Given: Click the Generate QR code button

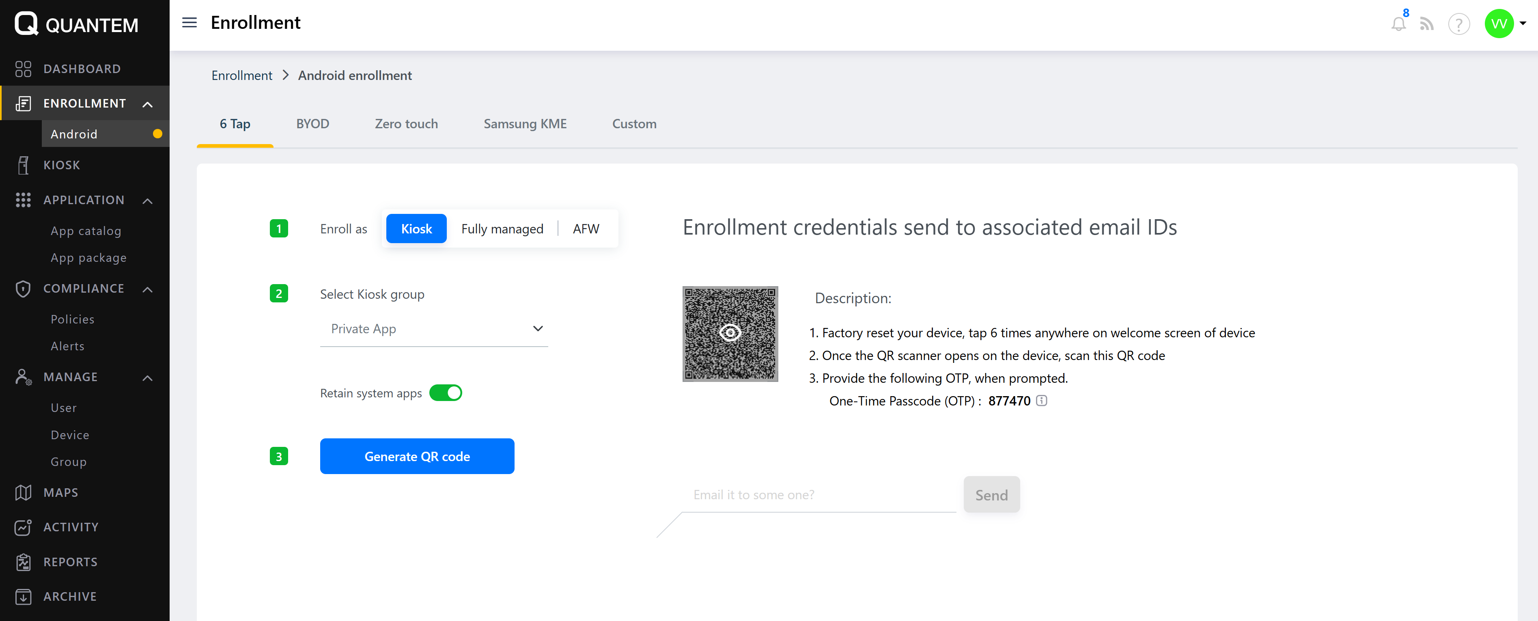Looking at the screenshot, I should [x=417, y=456].
